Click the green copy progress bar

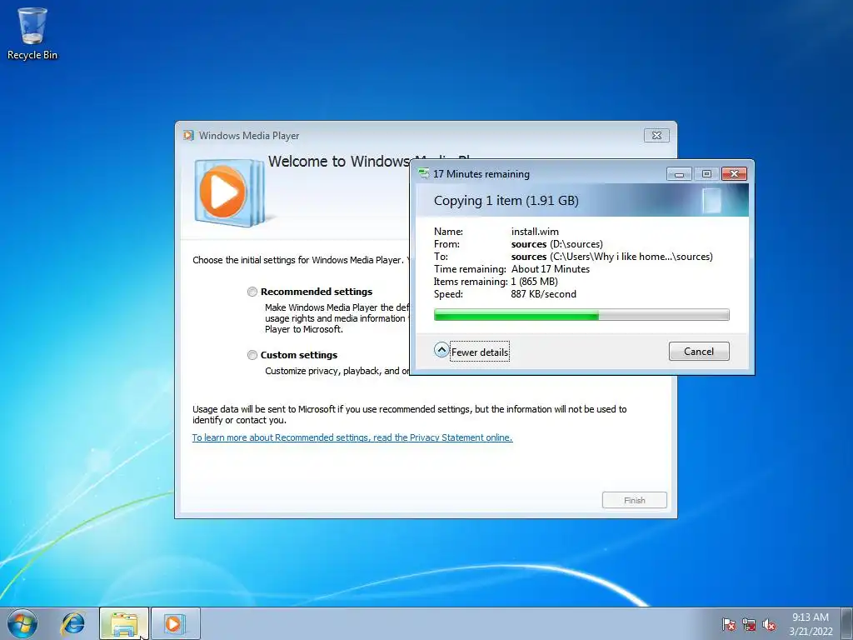(x=581, y=314)
